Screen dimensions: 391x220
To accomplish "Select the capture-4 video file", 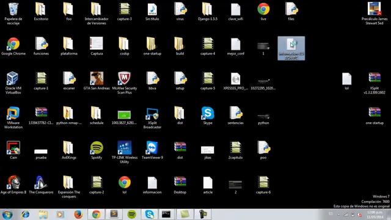I will coord(208,44).
